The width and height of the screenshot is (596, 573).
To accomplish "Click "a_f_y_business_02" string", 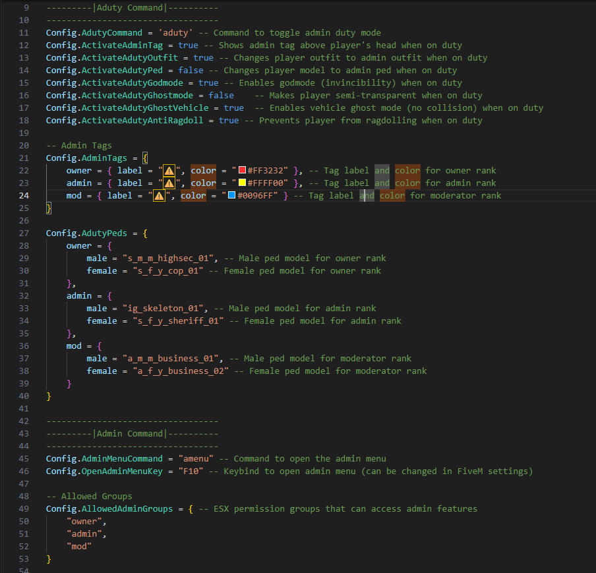I will pyautogui.click(x=181, y=371).
